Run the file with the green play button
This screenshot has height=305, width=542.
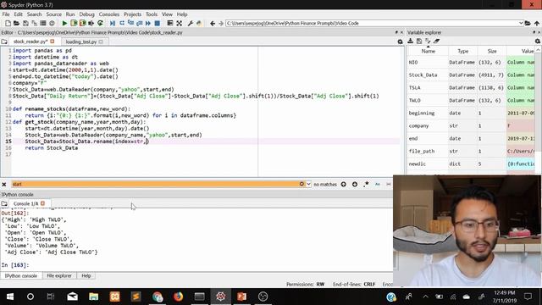(x=64, y=23)
